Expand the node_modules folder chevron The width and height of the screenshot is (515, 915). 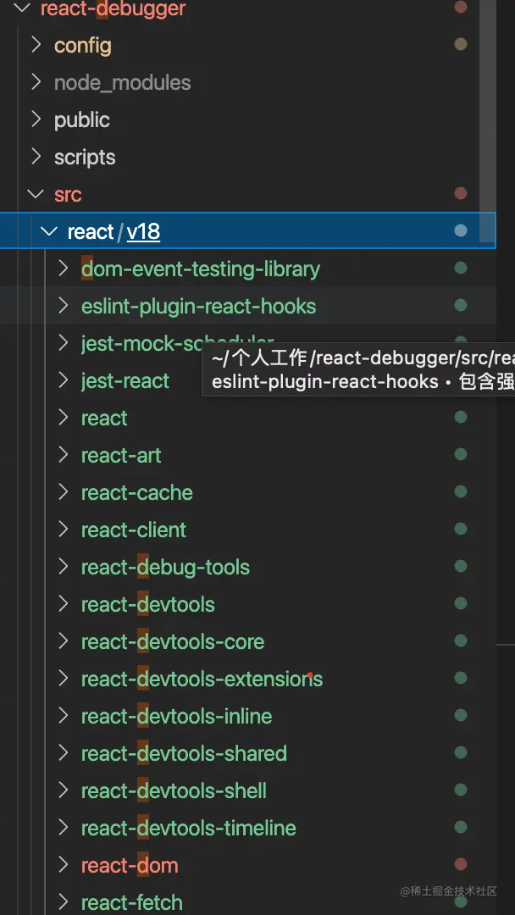click(x=36, y=82)
